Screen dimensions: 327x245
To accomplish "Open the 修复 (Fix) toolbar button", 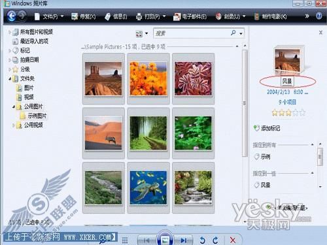I will pos(84,16).
